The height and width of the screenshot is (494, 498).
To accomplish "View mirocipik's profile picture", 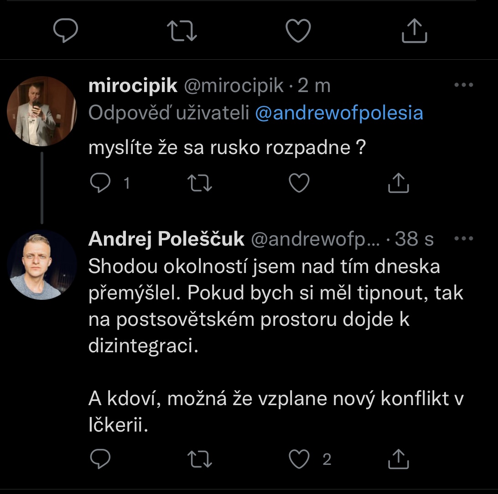I will 42,111.
